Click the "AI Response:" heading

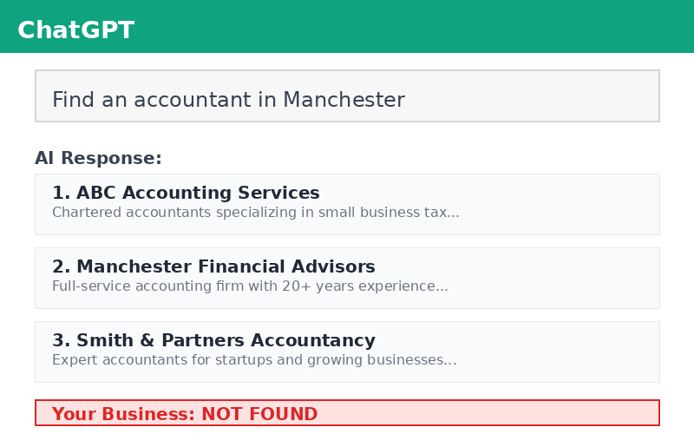(x=98, y=159)
